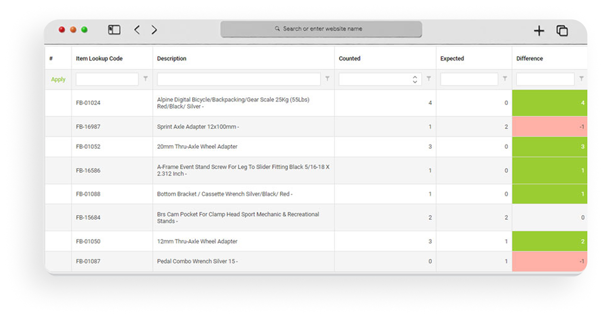Viewport: 604px width, 317px height.
Task: Select the FB-16987 Sprint Axle Adapter row
Action: [x=198, y=127]
